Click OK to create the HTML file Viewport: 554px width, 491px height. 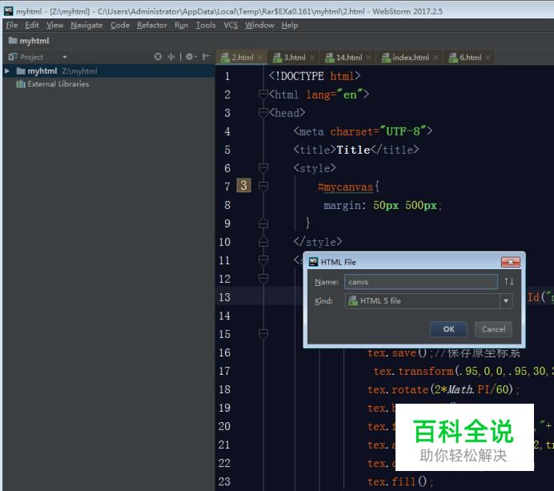(x=448, y=328)
